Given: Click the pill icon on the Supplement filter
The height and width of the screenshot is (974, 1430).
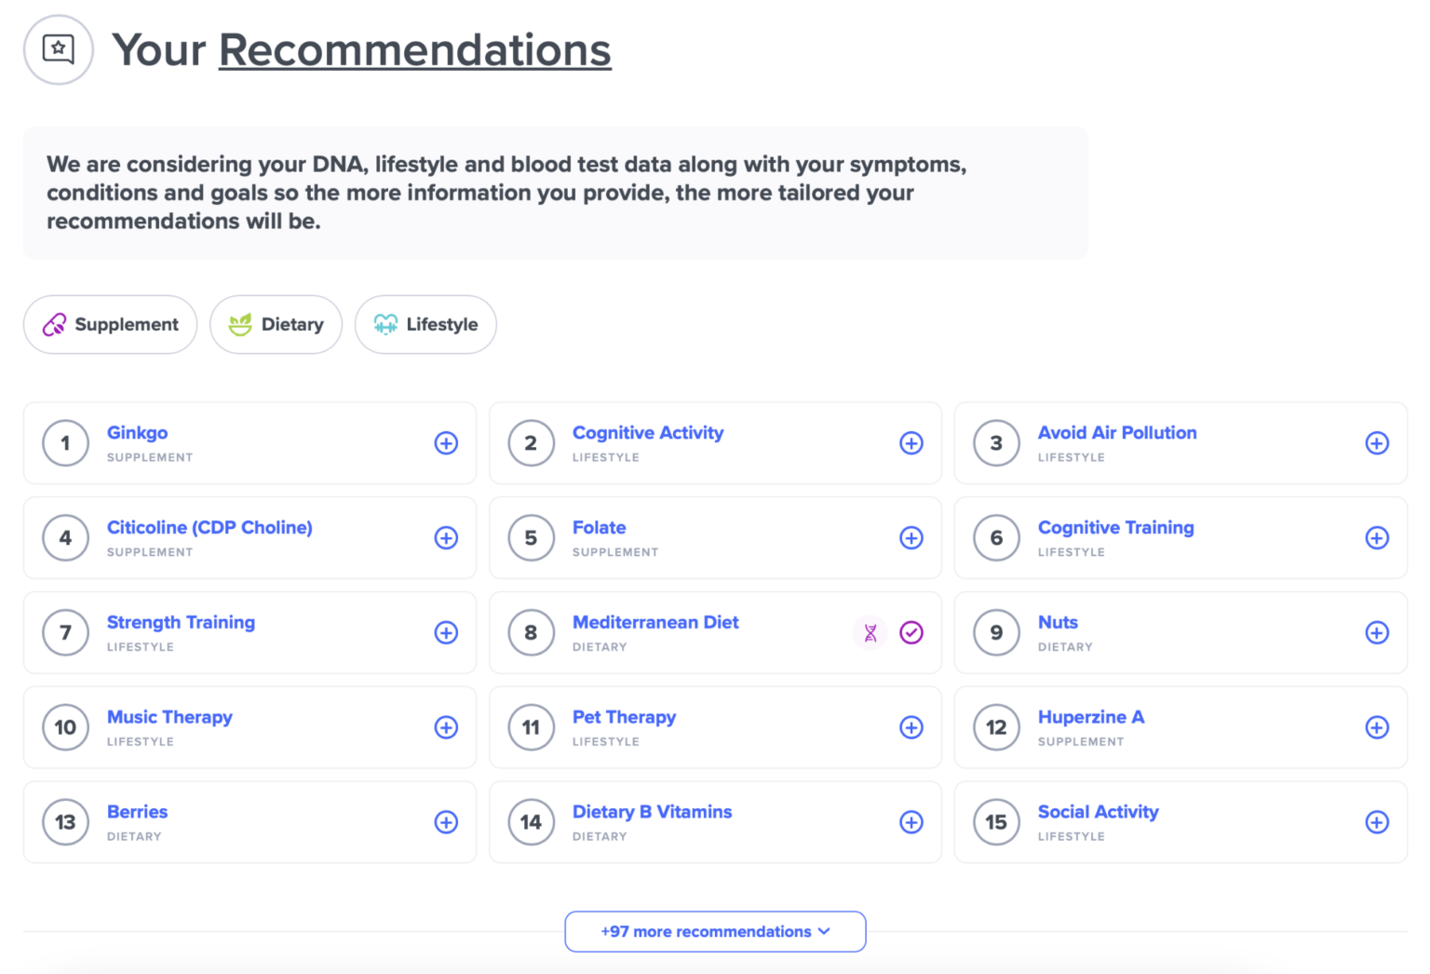Looking at the screenshot, I should click(53, 325).
